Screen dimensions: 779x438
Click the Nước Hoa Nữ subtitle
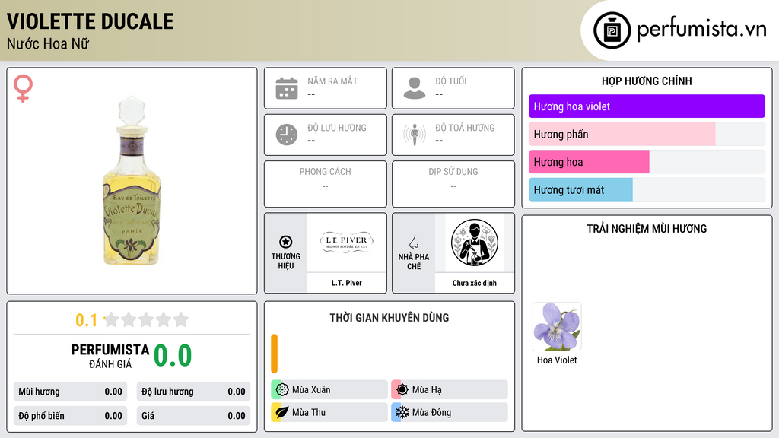coord(48,43)
